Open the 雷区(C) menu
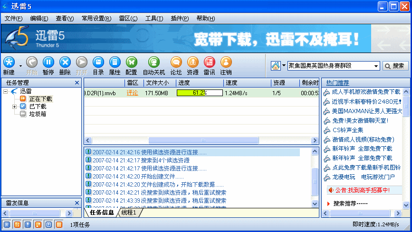 point(128,18)
